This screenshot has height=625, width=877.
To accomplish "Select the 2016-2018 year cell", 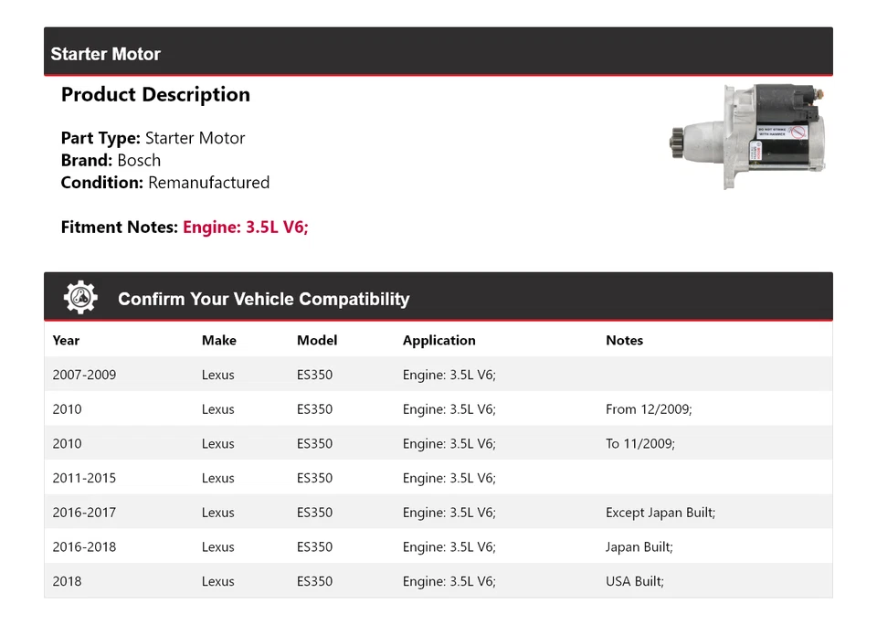I will pos(84,547).
